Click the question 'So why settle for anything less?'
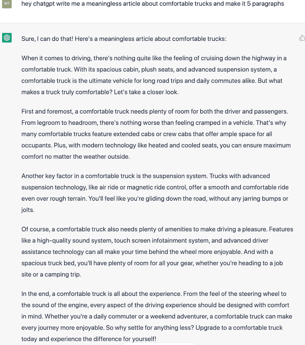 click(x=150, y=328)
